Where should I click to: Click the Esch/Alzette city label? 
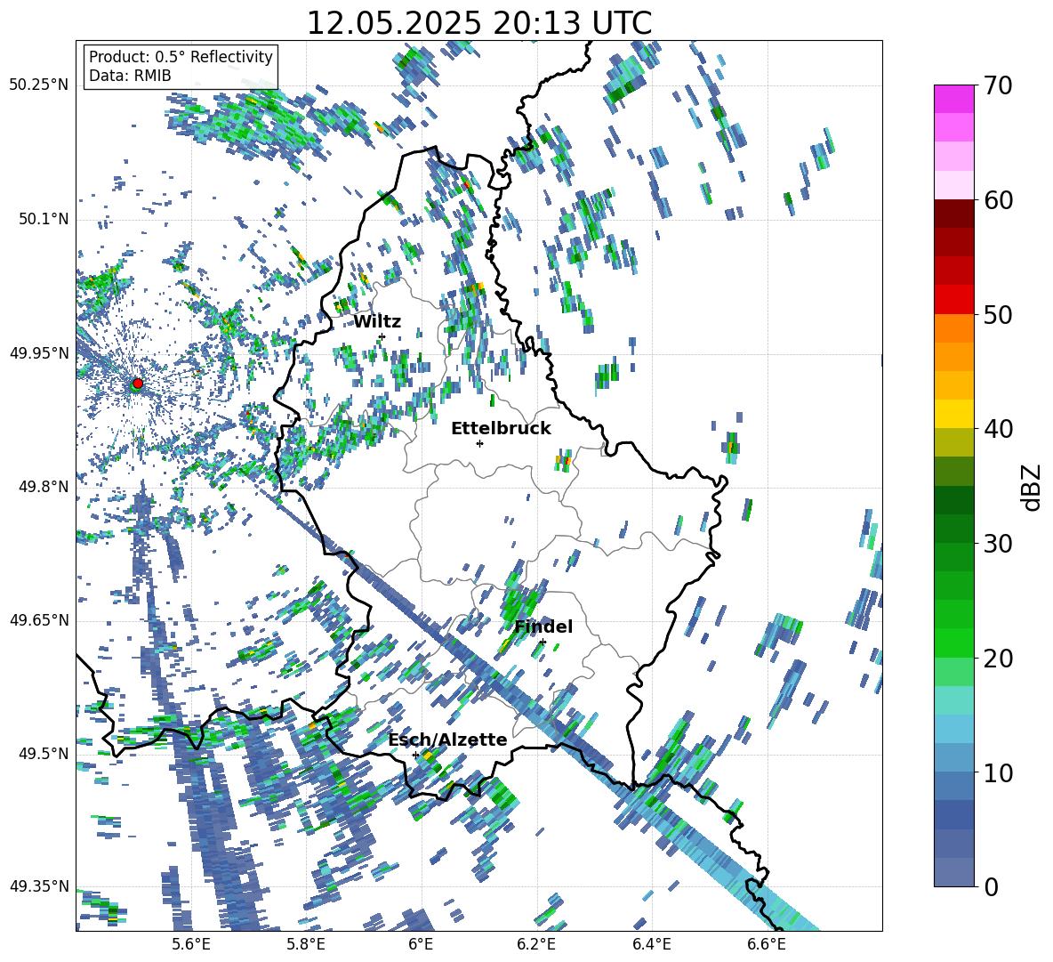(x=448, y=740)
